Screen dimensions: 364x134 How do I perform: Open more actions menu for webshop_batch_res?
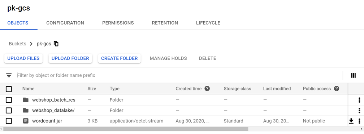[359, 100]
